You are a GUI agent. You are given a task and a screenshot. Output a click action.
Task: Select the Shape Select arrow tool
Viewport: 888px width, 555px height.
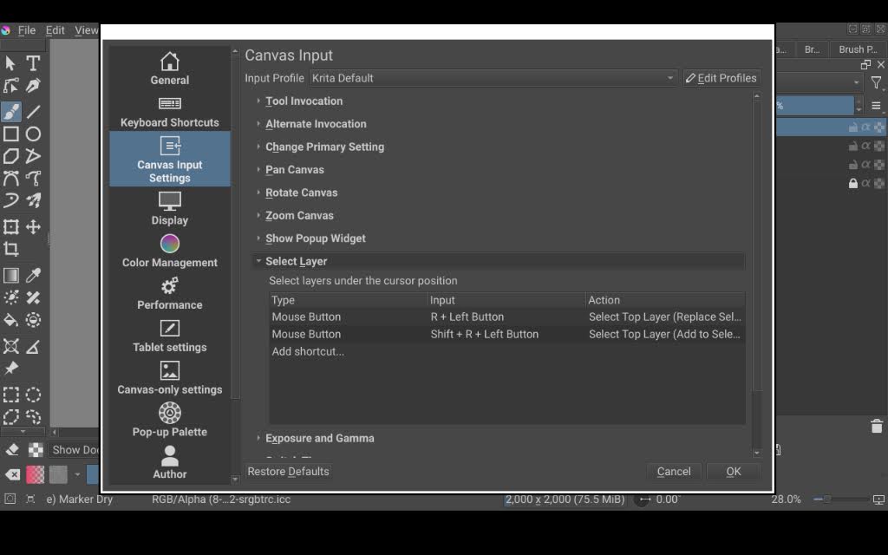[10, 62]
